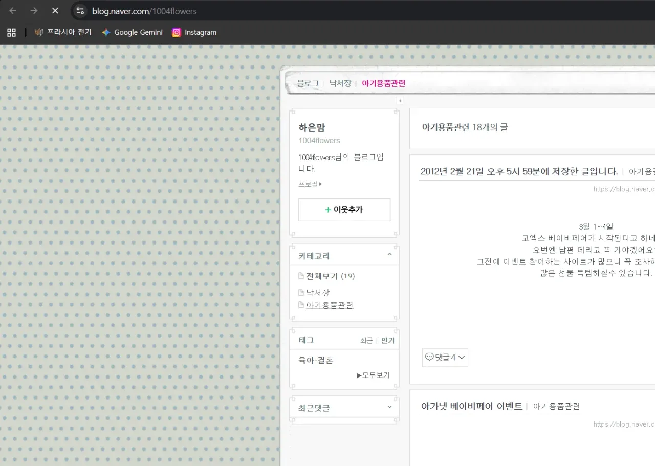Click the browser forward arrow icon
The height and width of the screenshot is (466, 655).
[34, 11]
